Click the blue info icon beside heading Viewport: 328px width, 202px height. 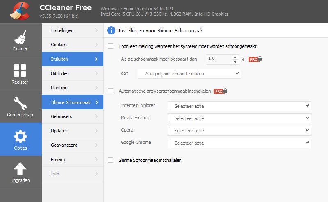[x=111, y=30]
